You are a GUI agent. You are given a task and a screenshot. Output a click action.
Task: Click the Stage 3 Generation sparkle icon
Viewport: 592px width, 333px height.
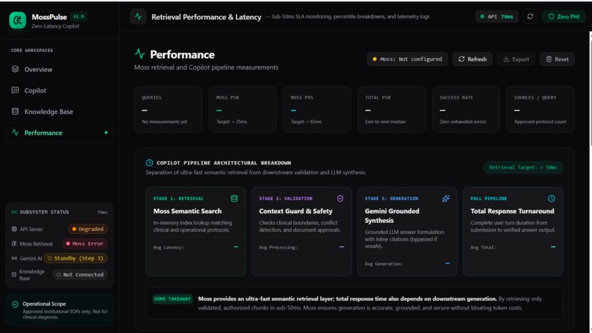pyautogui.click(x=446, y=198)
